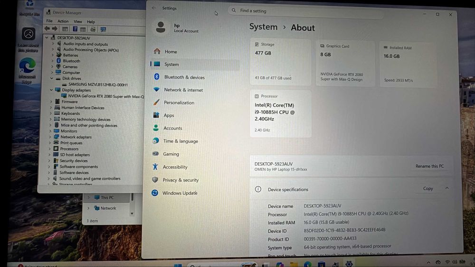Open Bluetooth & devices settings
This screenshot has height=267, width=475.
tap(184, 77)
